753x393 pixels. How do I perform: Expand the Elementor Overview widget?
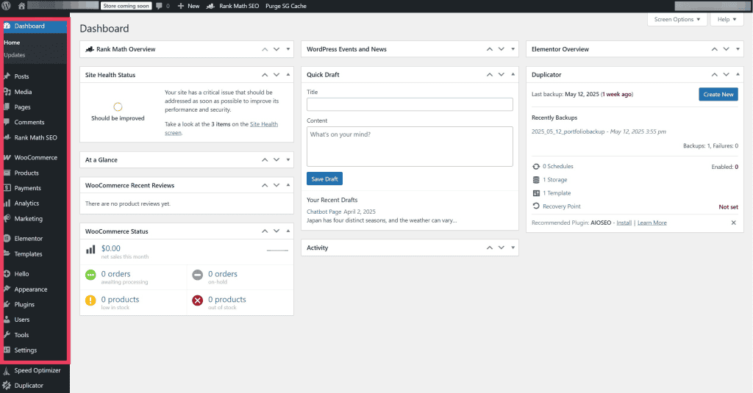pyautogui.click(x=738, y=49)
